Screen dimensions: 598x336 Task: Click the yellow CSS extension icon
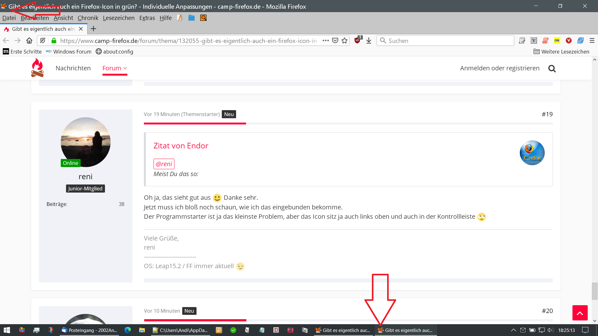point(557,40)
